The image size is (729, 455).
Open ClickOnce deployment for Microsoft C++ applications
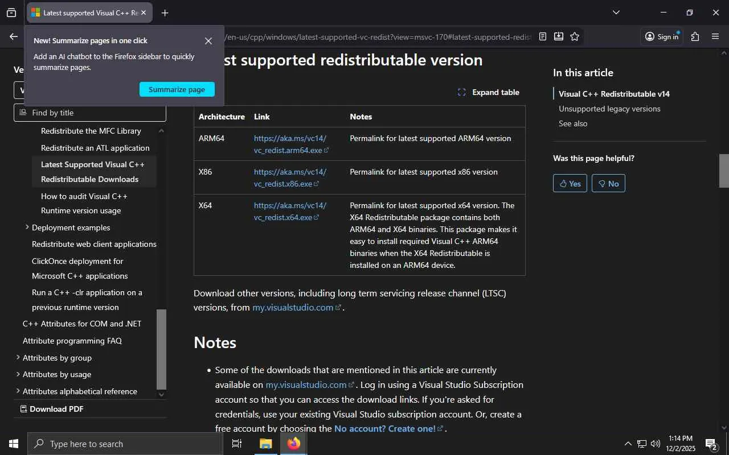point(80,268)
